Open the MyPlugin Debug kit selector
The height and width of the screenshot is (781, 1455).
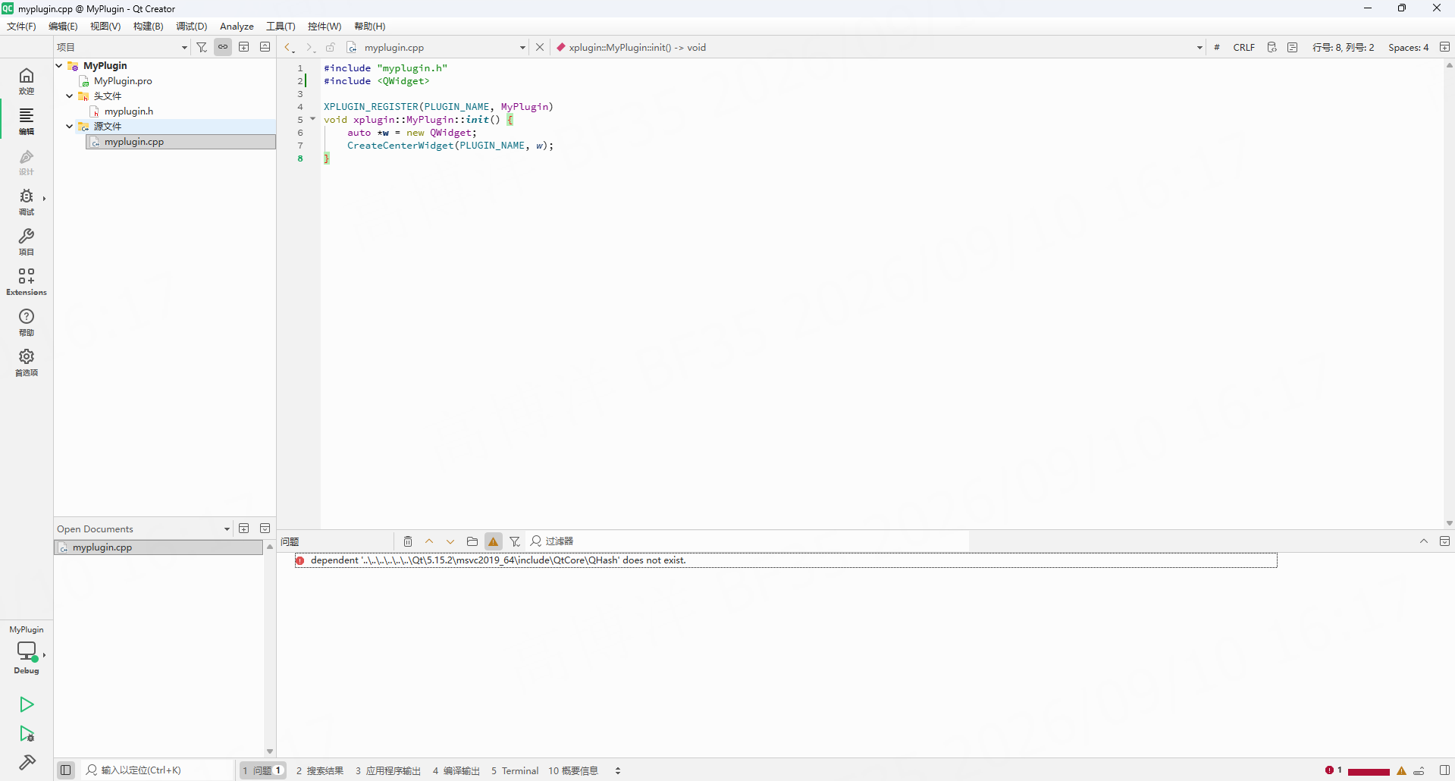click(x=27, y=650)
